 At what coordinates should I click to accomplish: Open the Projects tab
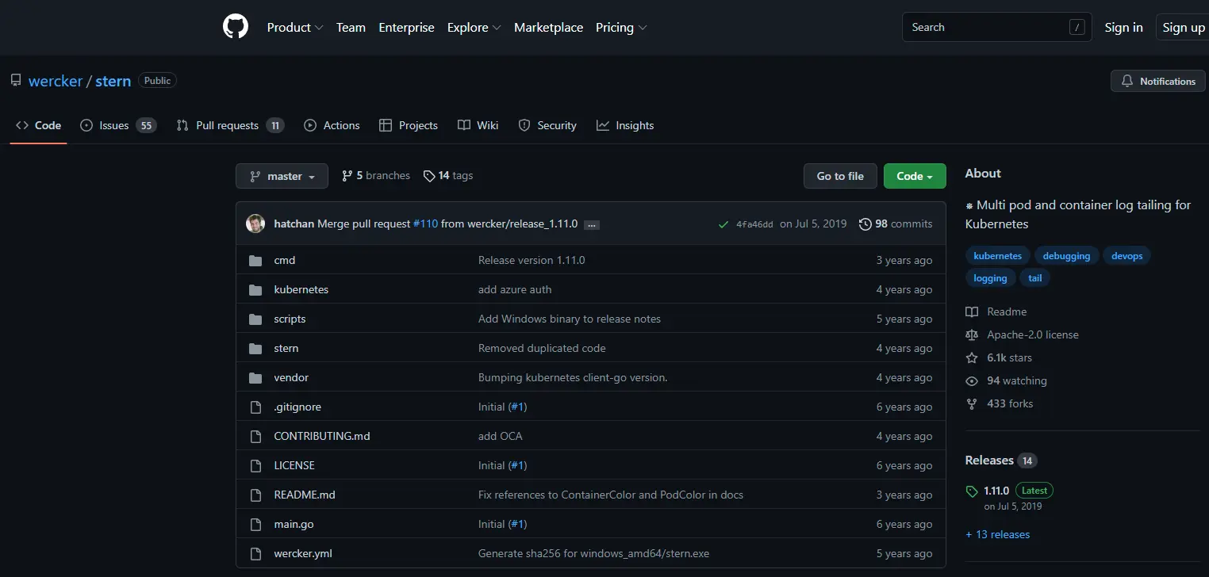click(409, 125)
